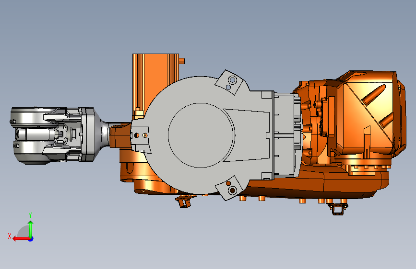
Task: Click the red X axis arrow of the triad
Action: pos(21,239)
